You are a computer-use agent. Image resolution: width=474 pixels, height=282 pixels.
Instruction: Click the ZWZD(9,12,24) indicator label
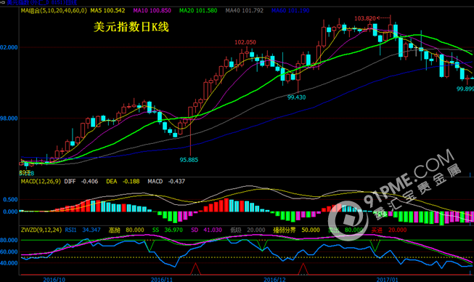[x=41, y=230]
